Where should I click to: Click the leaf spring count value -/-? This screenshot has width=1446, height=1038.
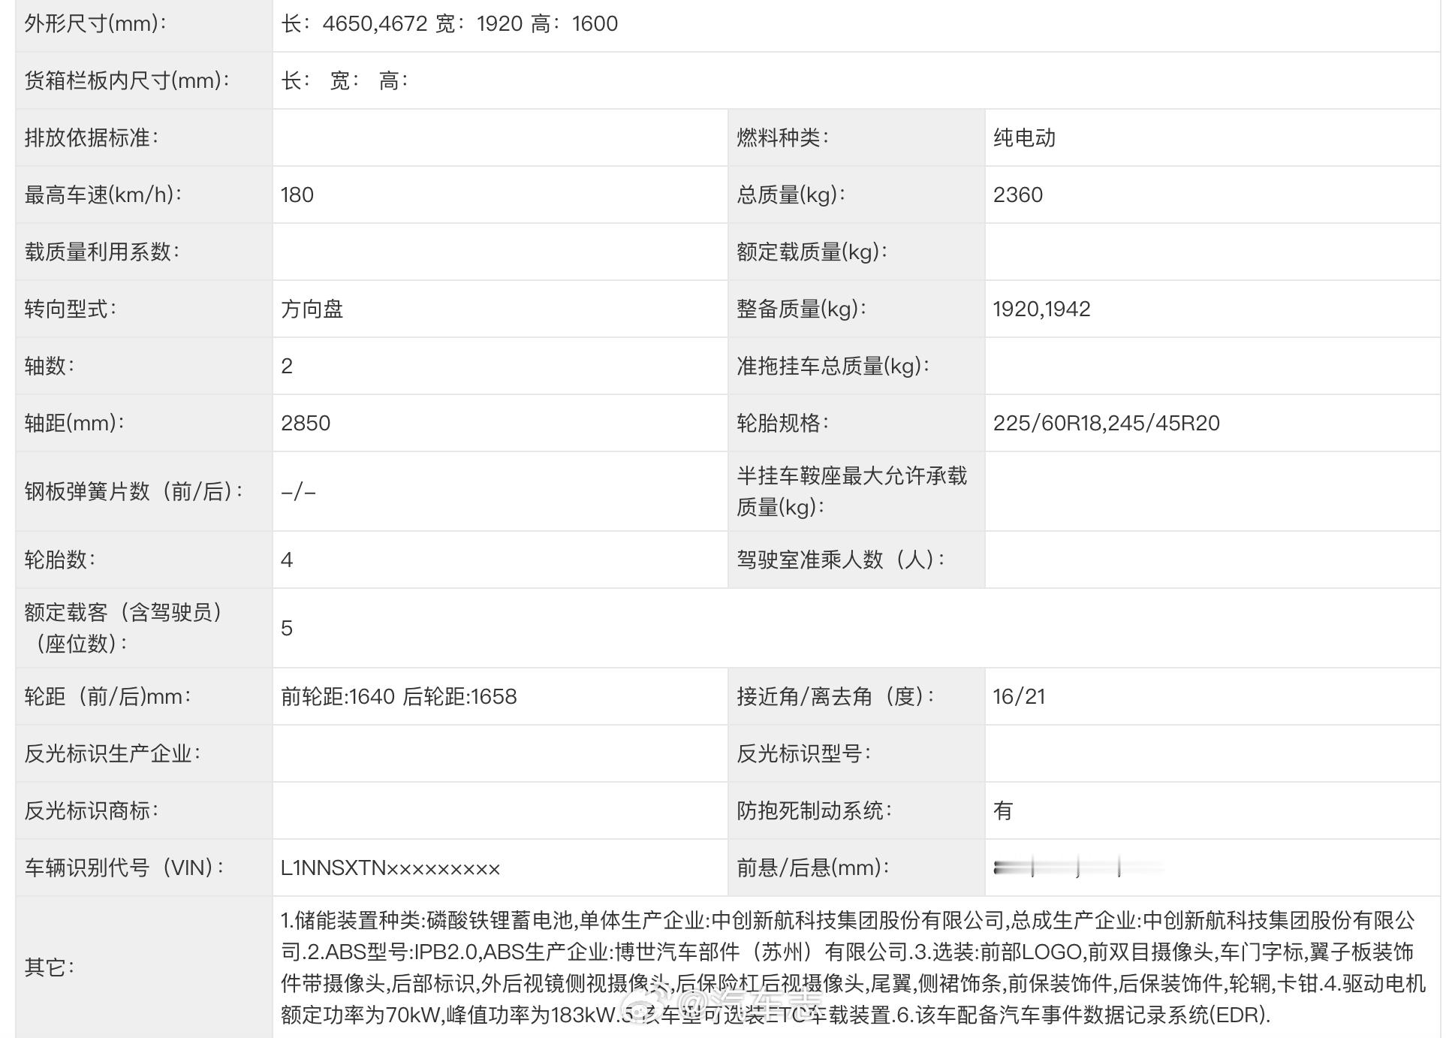coord(298,492)
